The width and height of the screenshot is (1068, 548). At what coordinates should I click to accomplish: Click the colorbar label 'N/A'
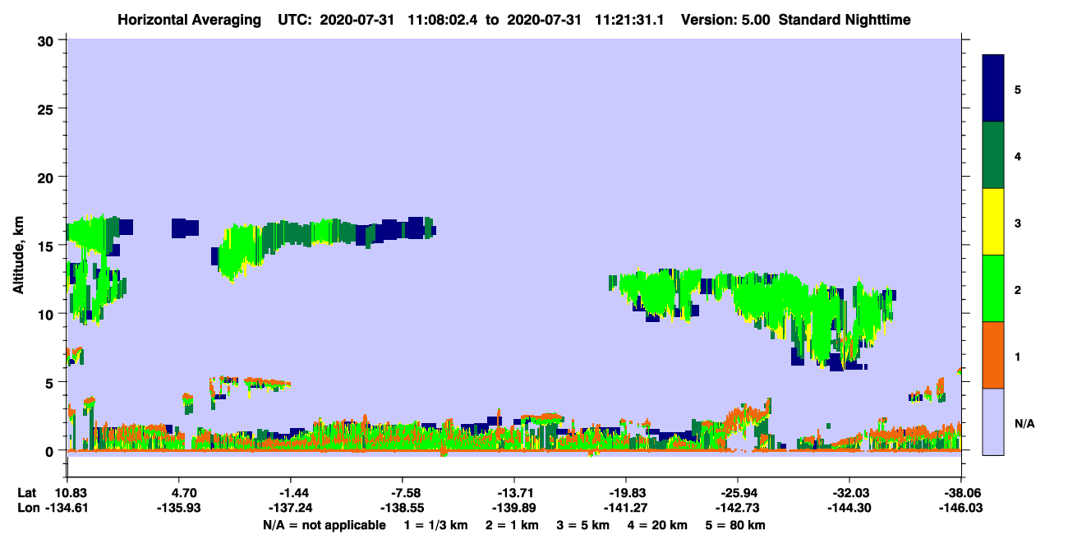1024,425
